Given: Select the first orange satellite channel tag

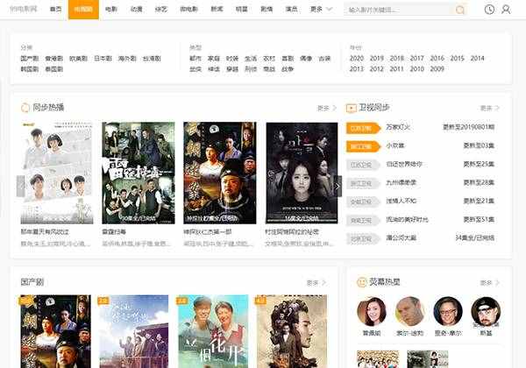Looking at the screenshot, I should [363, 128].
